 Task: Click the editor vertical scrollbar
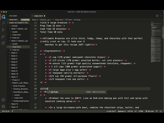[x=163, y=33]
